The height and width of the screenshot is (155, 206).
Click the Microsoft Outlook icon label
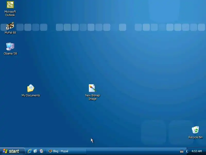click(x=10, y=13)
